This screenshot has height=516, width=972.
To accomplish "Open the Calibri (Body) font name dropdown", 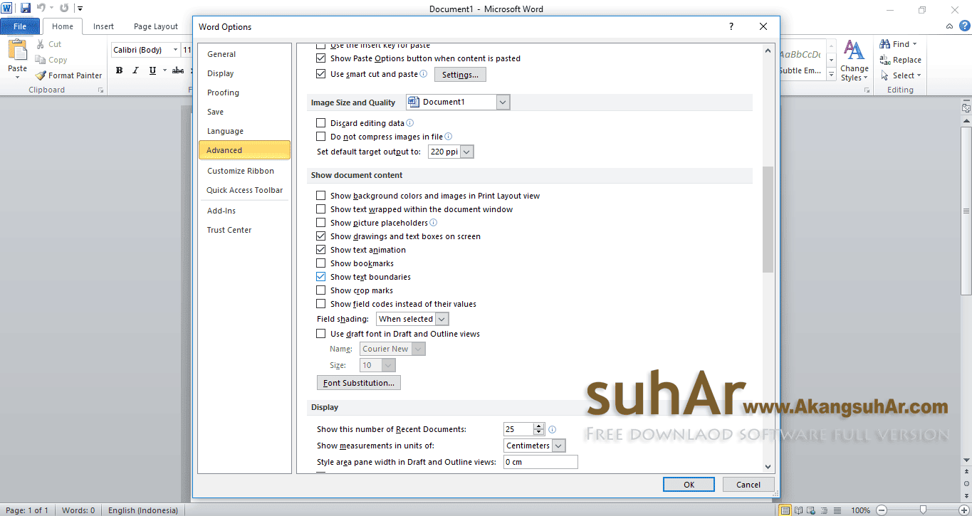I will [x=175, y=50].
